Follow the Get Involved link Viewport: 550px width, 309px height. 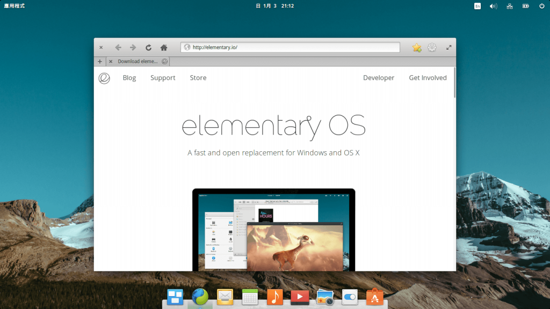tap(428, 78)
